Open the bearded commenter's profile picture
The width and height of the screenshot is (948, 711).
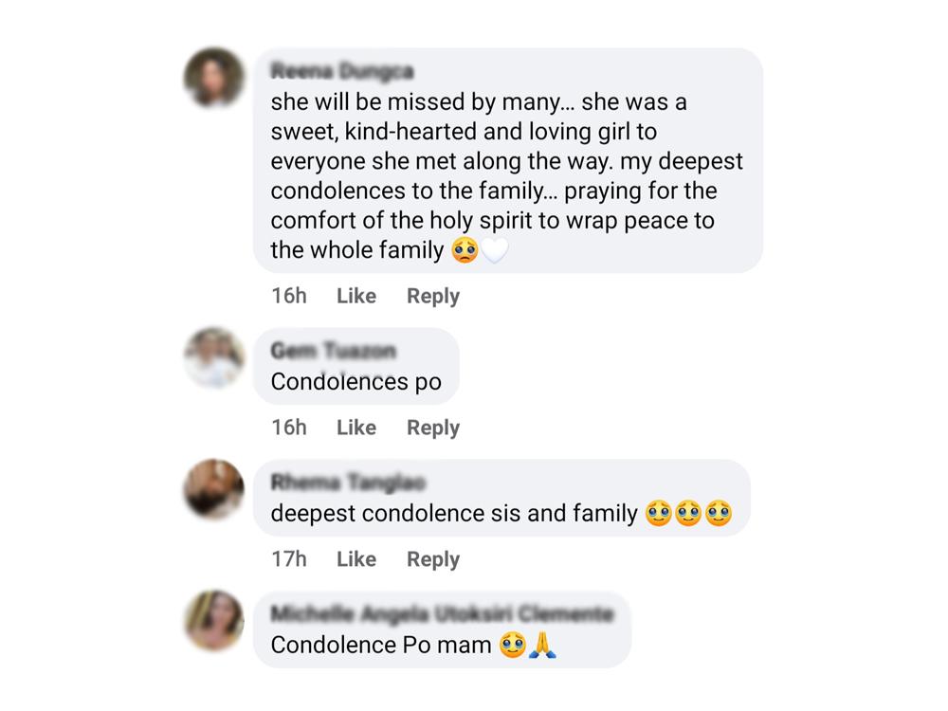coord(214,489)
